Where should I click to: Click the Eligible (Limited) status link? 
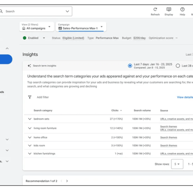point(73,38)
